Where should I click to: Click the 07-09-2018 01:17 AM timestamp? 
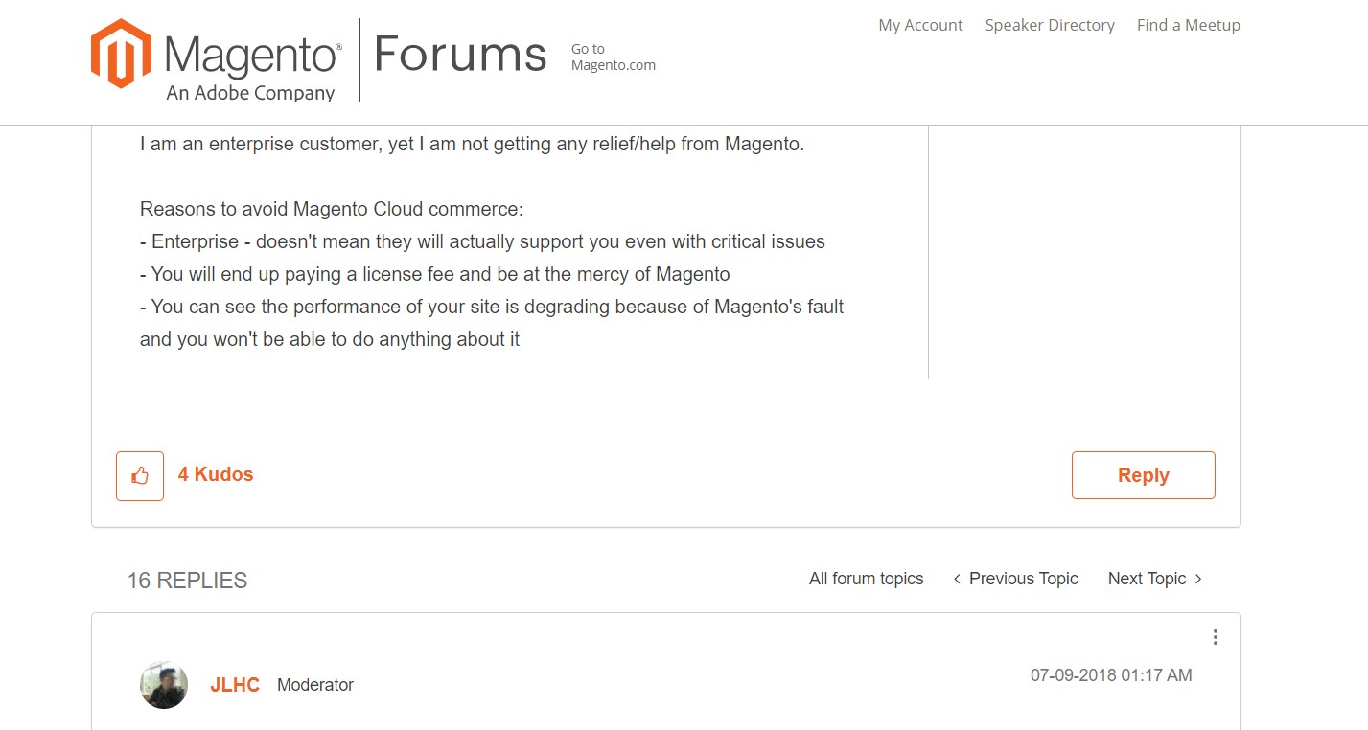click(x=1111, y=675)
